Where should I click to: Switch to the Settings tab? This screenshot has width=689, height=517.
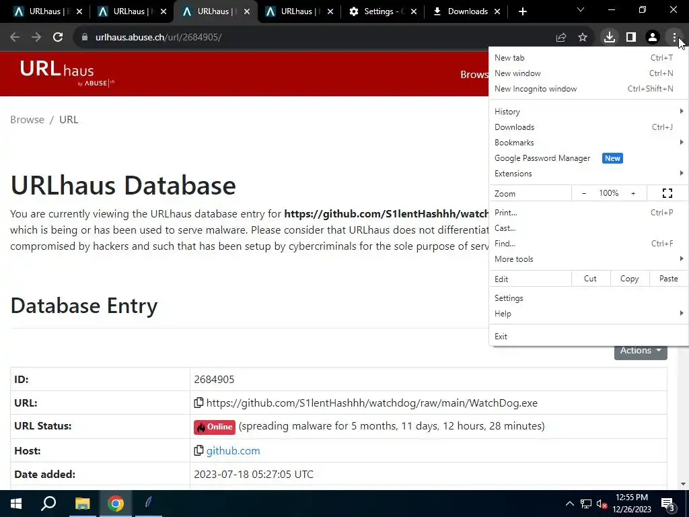coord(382,11)
